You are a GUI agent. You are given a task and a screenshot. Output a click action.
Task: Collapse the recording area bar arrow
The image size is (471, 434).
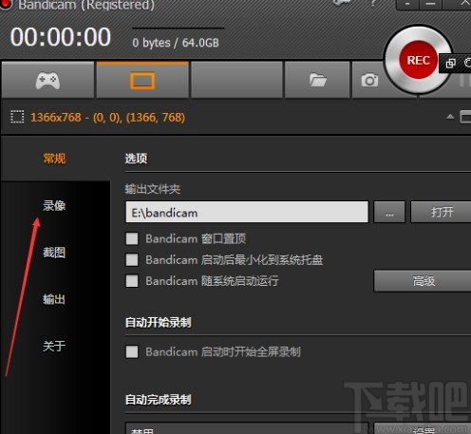pyautogui.click(x=450, y=117)
